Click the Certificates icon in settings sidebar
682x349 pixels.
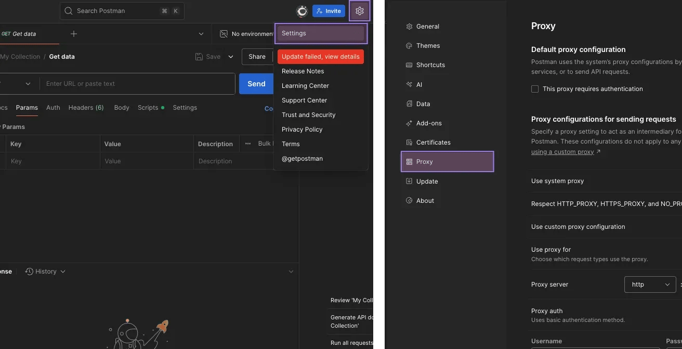409,143
